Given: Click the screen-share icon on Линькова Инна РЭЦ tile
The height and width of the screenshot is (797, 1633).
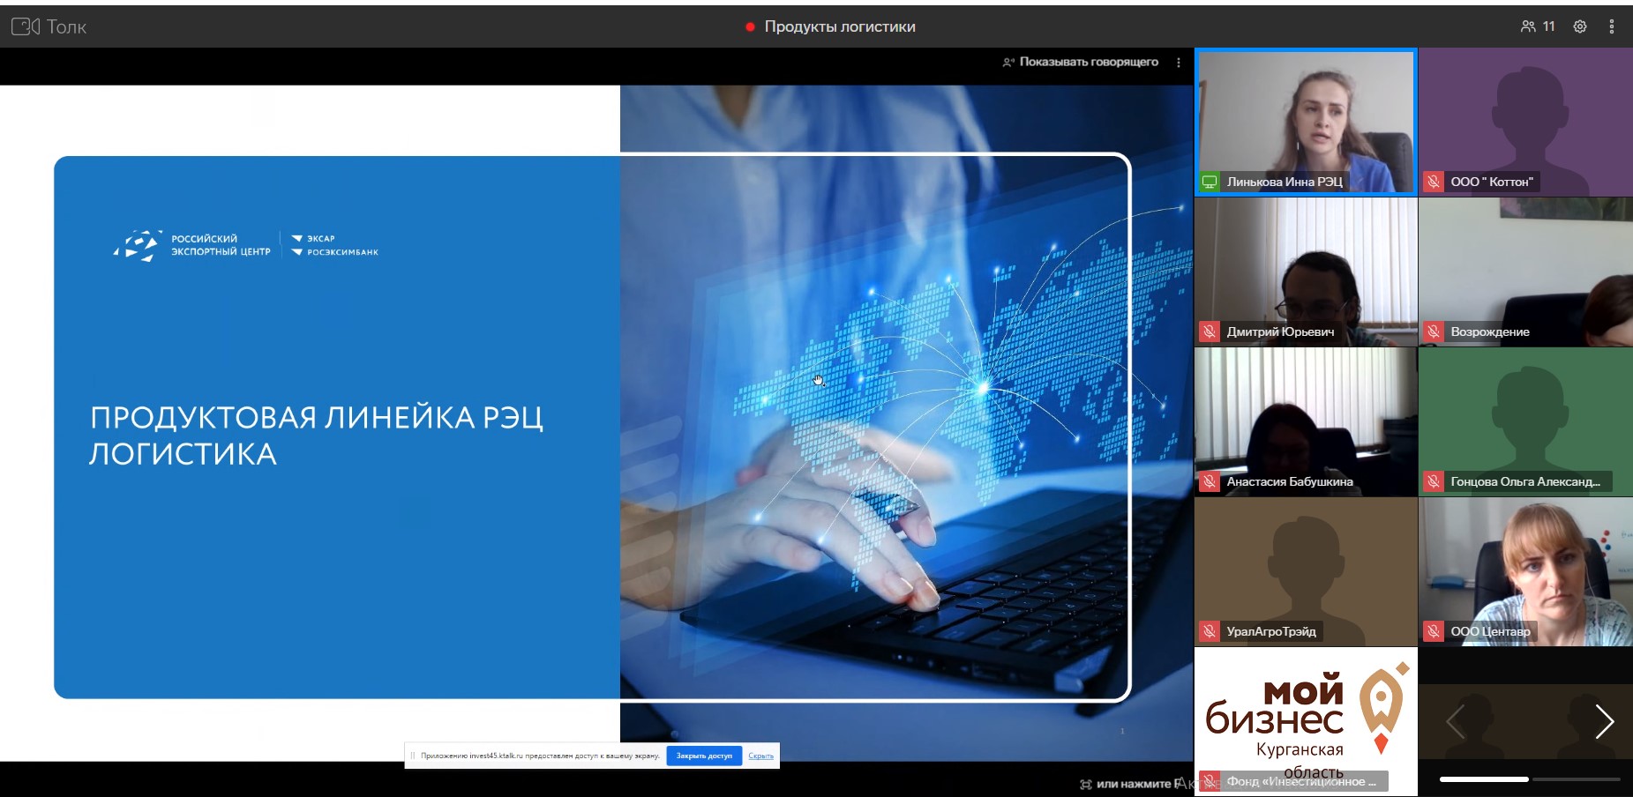Looking at the screenshot, I should pos(1210,182).
